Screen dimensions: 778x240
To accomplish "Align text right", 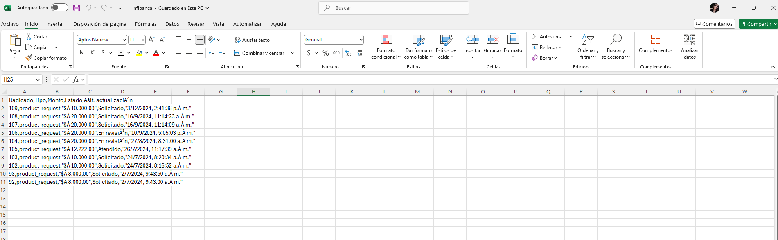I will [200, 53].
